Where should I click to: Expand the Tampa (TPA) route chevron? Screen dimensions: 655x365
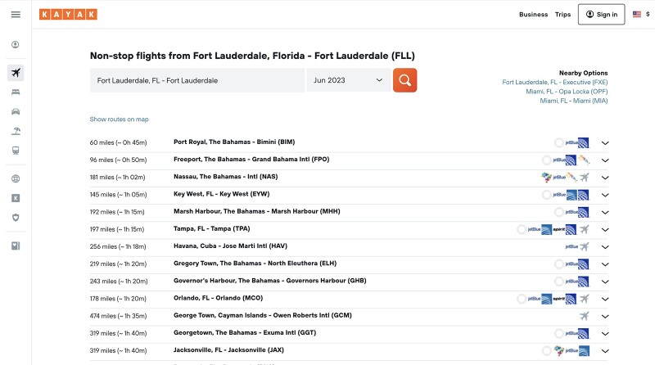[x=605, y=229]
